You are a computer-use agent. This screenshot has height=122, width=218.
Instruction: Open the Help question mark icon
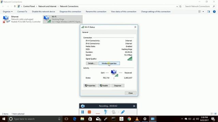tap(214, 12)
